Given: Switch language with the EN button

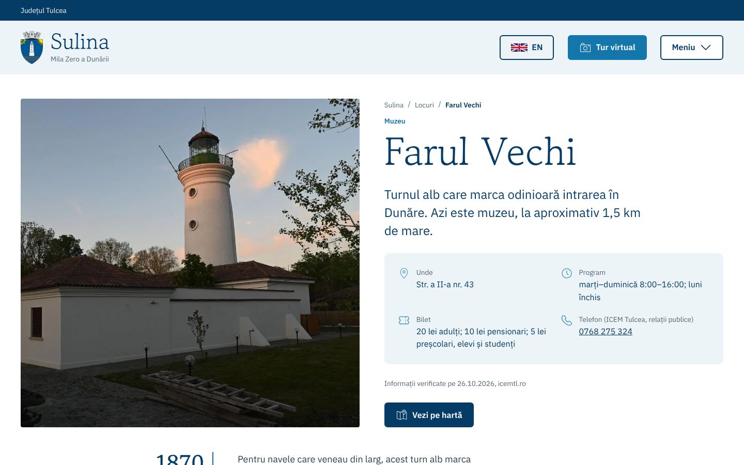Looking at the screenshot, I should pyautogui.click(x=526, y=48).
